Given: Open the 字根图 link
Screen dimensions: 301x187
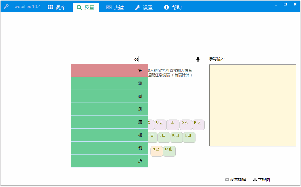Looking at the screenshot, I should tap(262, 180).
